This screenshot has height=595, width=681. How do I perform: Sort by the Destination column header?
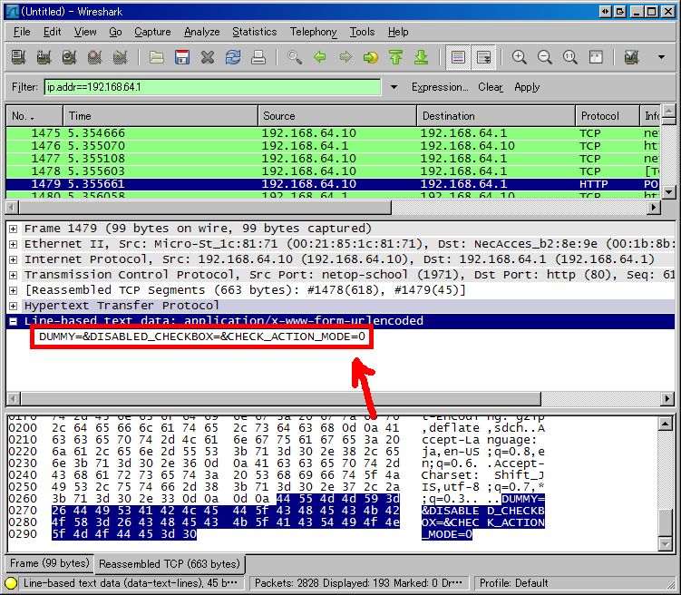tap(496, 116)
